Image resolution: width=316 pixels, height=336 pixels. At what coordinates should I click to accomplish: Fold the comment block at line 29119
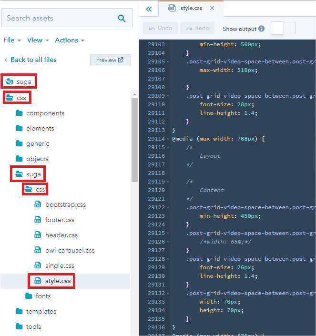click(x=168, y=182)
